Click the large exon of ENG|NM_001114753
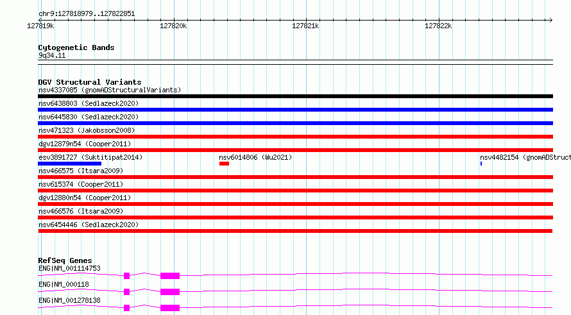 tap(170, 276)
